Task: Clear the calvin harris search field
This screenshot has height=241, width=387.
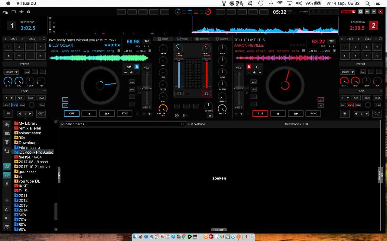Action: pyautogui.click(x=182, y=124)
